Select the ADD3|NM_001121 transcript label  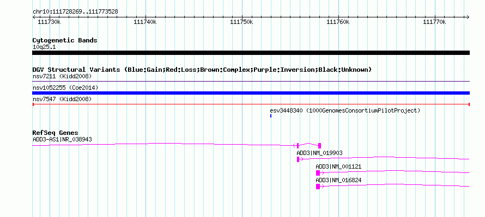click(338, 166)
